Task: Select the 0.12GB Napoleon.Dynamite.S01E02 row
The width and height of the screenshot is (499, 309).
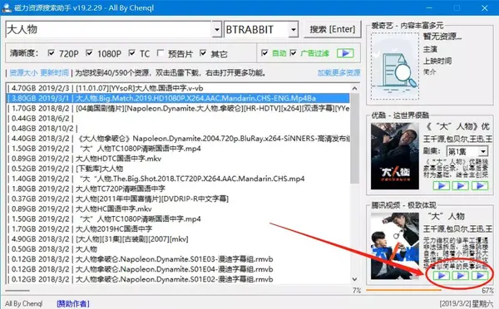Action: tap(178, 279)
